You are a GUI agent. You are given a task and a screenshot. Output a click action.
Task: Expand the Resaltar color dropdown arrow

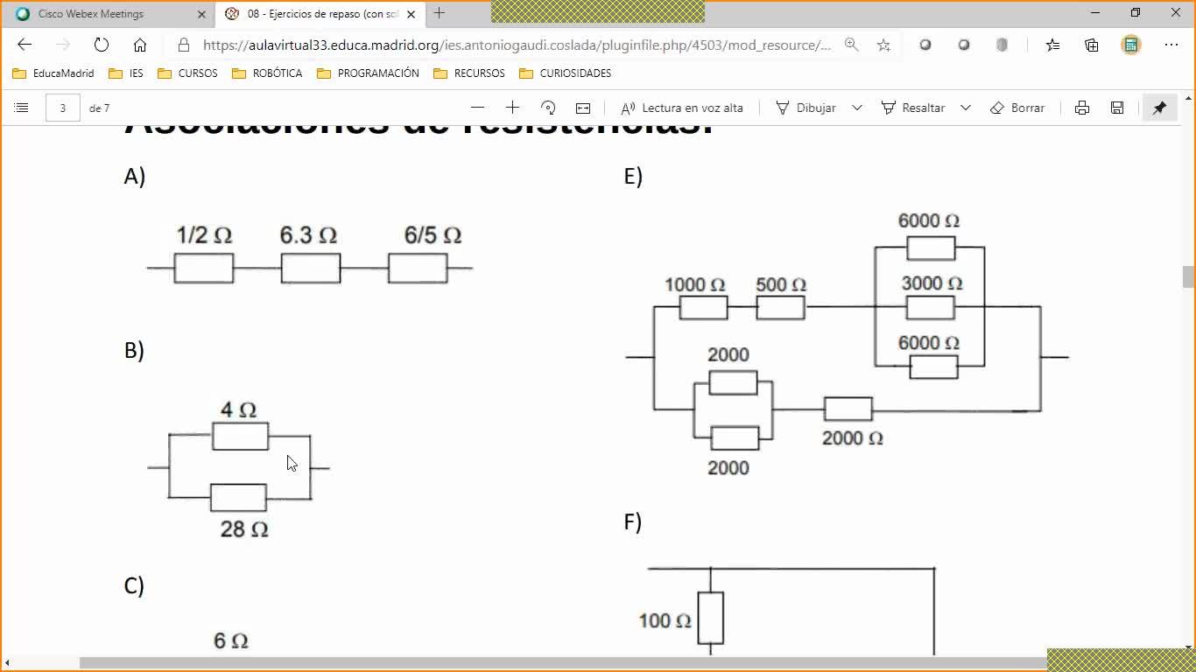(x=966, y=108)
